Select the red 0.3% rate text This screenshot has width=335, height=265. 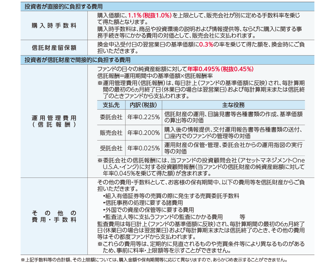pyautogui.click(x=206, y=45)
